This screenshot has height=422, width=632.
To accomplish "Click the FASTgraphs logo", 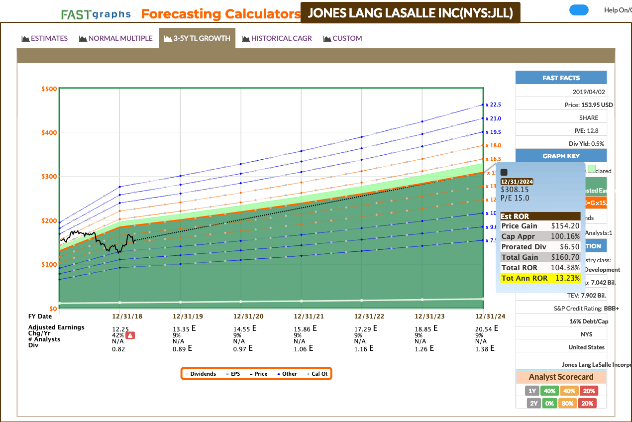I will 96,14.
